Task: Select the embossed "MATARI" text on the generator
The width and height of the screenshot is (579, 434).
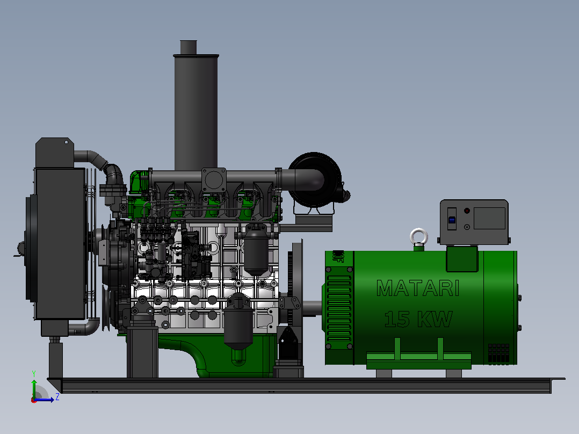Action: tap(418, 288)
